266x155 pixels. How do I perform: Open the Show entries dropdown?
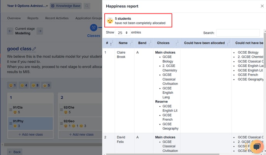point(123,32)
